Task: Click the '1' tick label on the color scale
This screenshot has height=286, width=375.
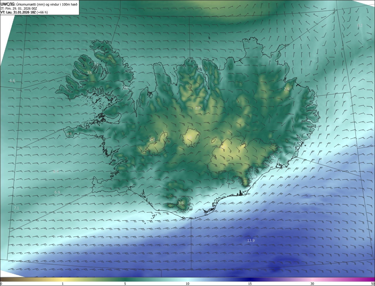Action: coord(63,284)
